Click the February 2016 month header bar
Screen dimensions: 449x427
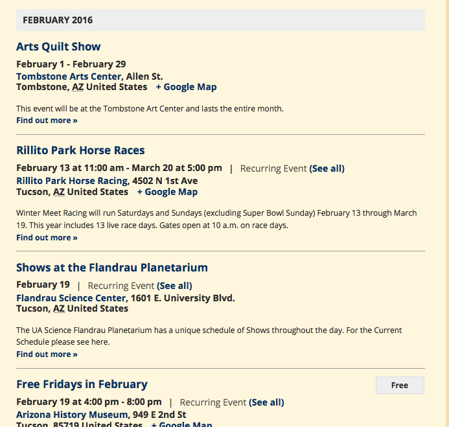tap(220, 20)
